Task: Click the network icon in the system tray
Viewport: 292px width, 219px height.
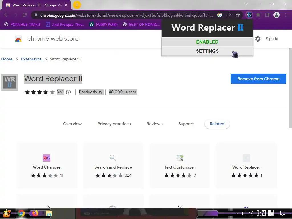Action: (x=244, y=213)
